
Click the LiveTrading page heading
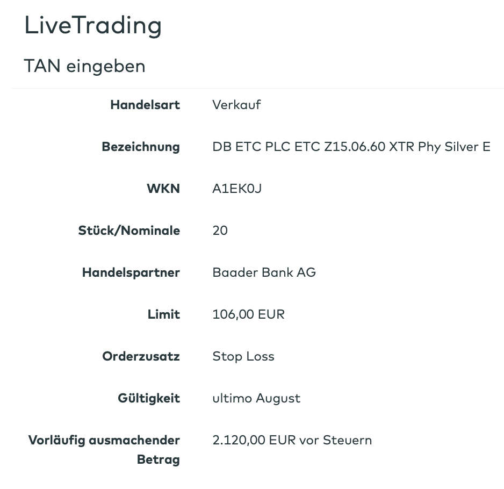(93, 26)
